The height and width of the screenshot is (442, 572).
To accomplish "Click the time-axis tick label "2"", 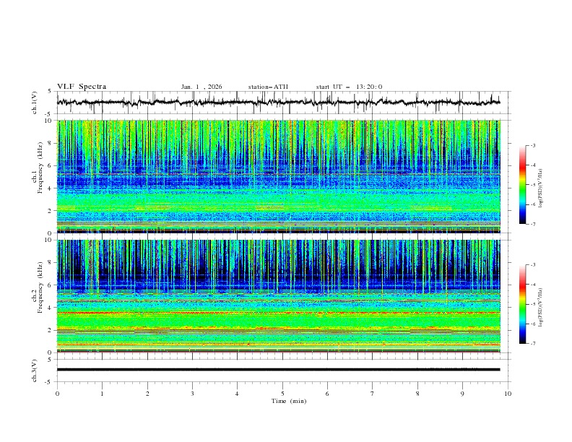I will (x=147, y=394).
